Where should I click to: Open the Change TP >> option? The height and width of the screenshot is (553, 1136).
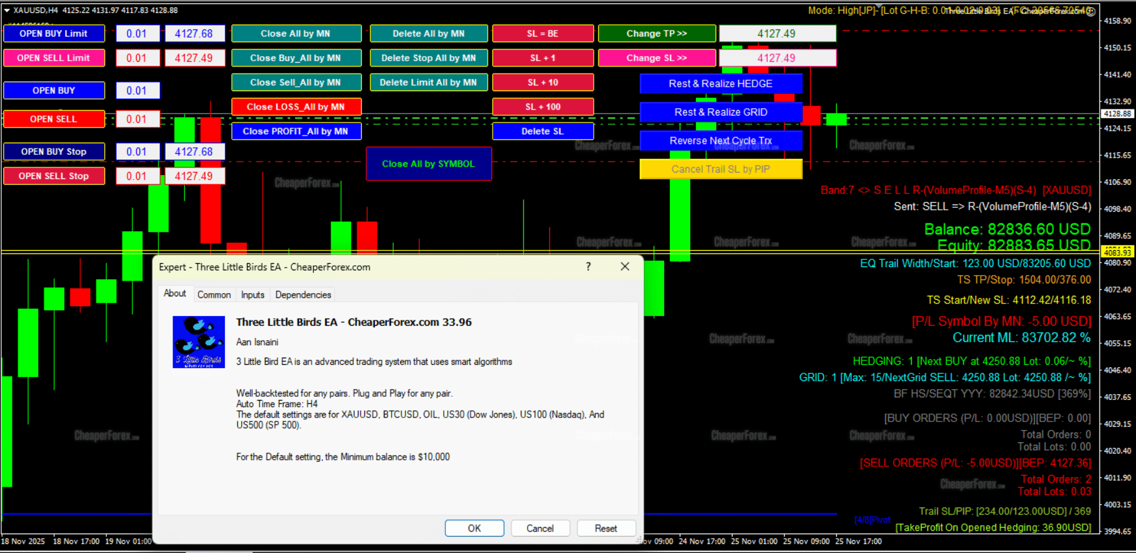pos(656,34)
